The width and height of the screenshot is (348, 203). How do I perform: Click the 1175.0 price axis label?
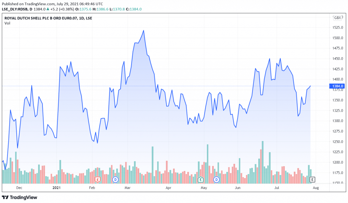click(x=337, y=173)
